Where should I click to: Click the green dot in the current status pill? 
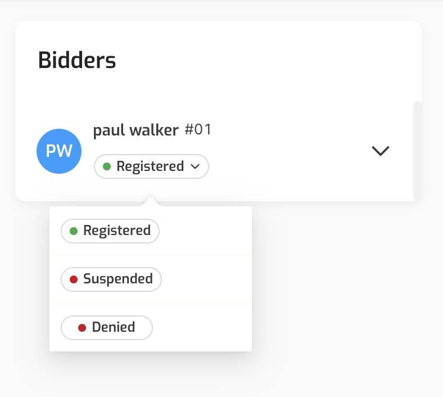pos(107,166)
